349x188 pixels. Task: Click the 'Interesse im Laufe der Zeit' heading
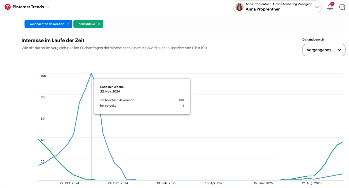click(x=53, y=40)
